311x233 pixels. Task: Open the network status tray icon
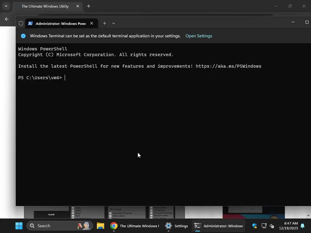[x=264, y=226]
